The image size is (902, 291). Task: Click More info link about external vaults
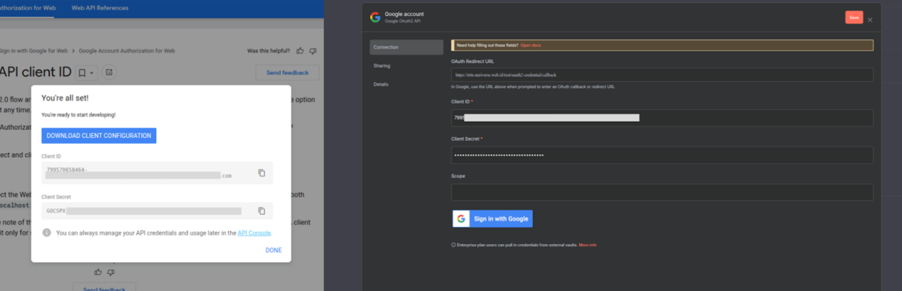coord(588,245)
